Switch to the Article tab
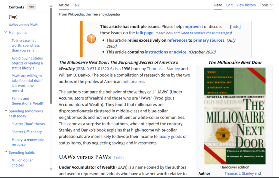Image resolution: width=279 pixels, height=178 pixels. point(64,5)
